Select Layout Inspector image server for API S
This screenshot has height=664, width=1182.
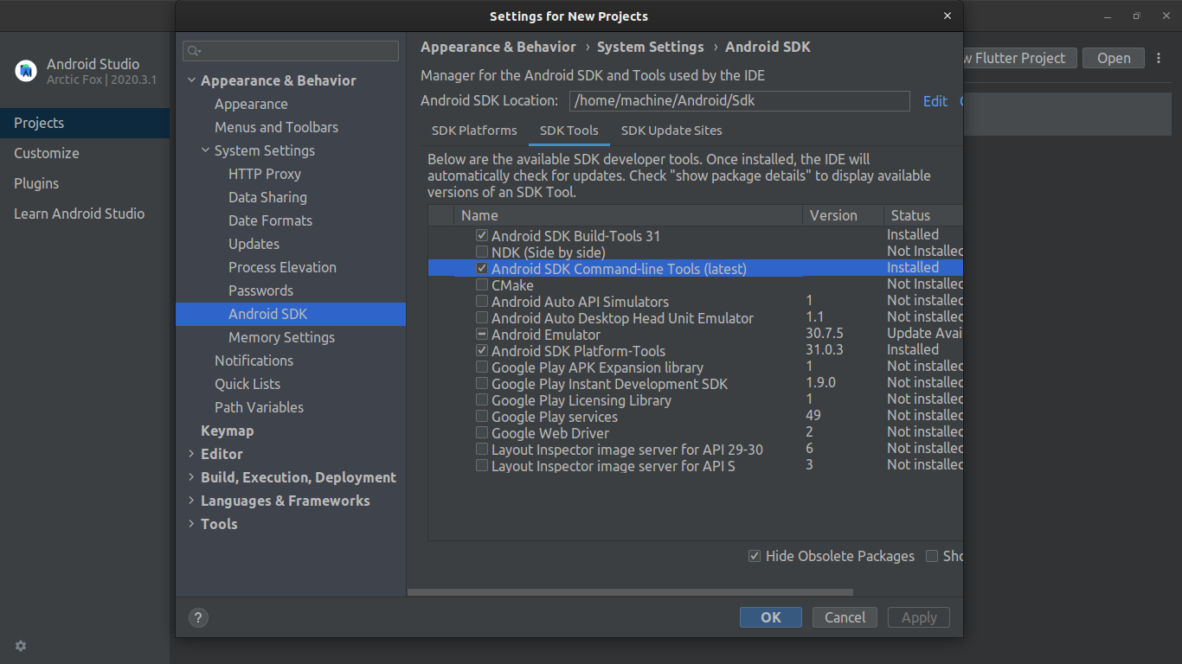(695, 466)
